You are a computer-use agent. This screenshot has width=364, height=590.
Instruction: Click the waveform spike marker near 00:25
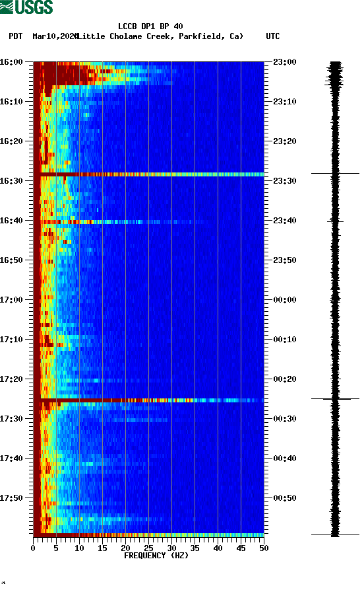335,398
